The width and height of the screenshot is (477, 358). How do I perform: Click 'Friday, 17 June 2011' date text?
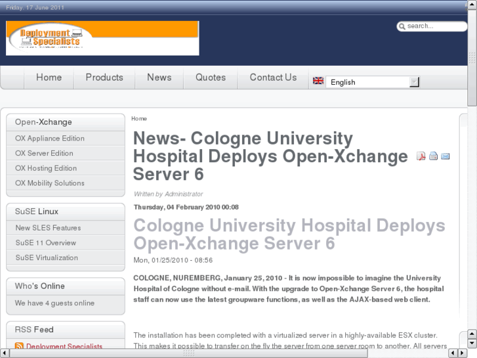35,8
